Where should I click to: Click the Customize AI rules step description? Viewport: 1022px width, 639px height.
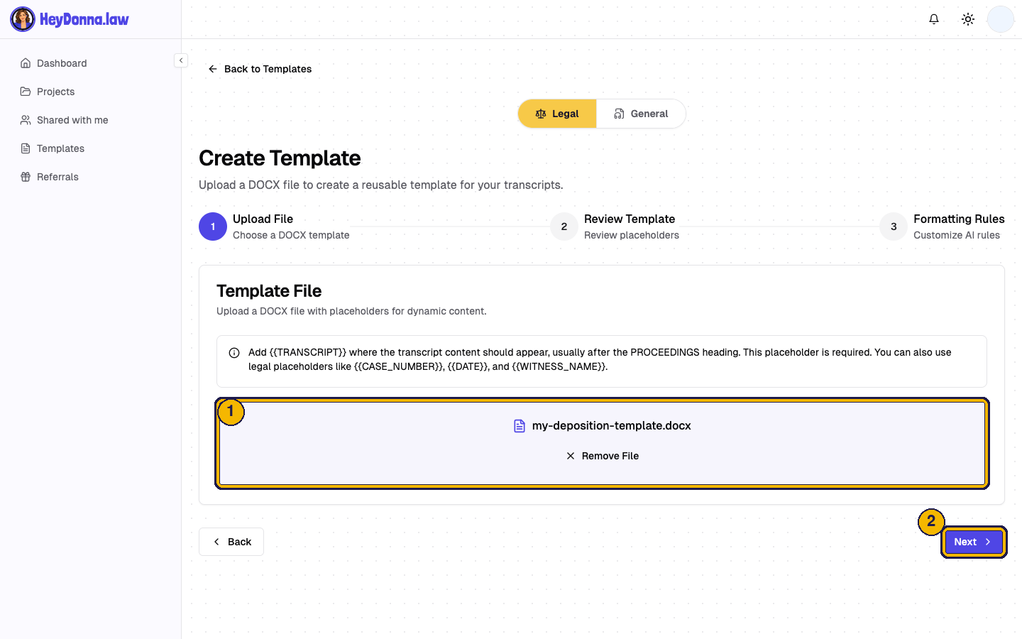957,235
